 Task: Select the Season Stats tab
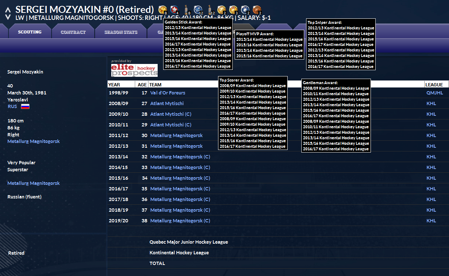coord(121,32)
